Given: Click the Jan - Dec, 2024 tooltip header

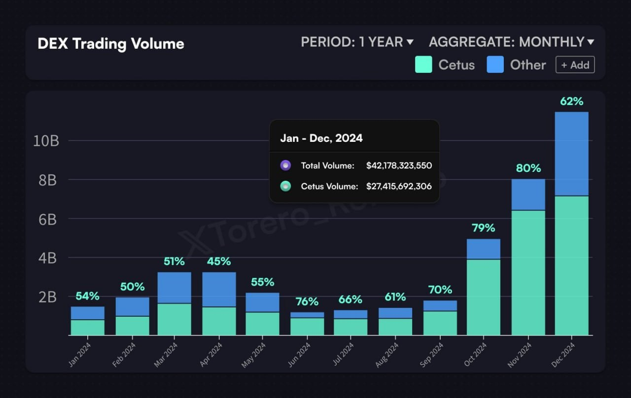Looking at the screenshot, I should (x=321, y=138).
